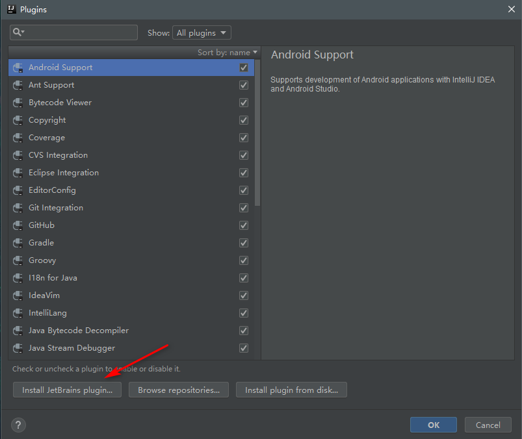Toggle the IntelliLang checkbox
Screen dimensions: 522x439
pyautogui.click(x=244, y=313)
